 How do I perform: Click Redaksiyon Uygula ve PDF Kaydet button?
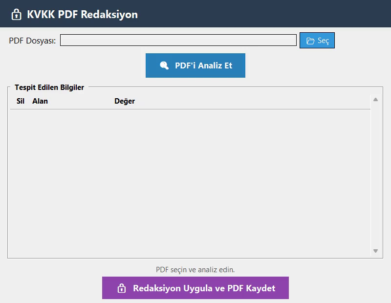[x=195, y=288]
